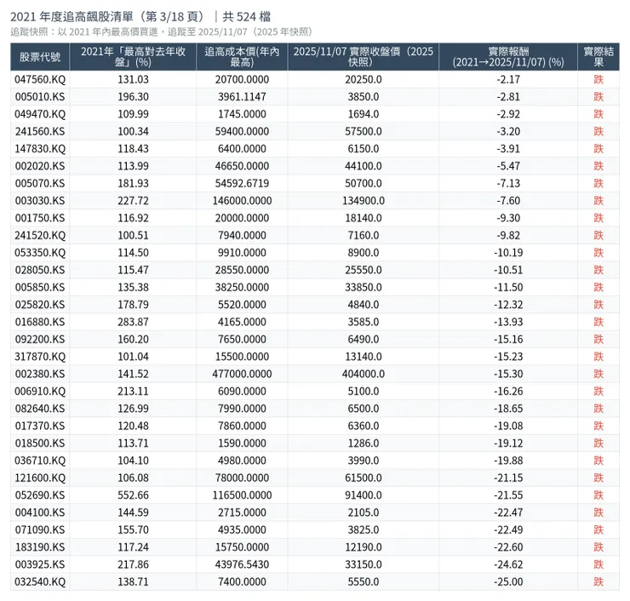
Task: Select stock code 002020.KS
Action: (x=40, y=166)
